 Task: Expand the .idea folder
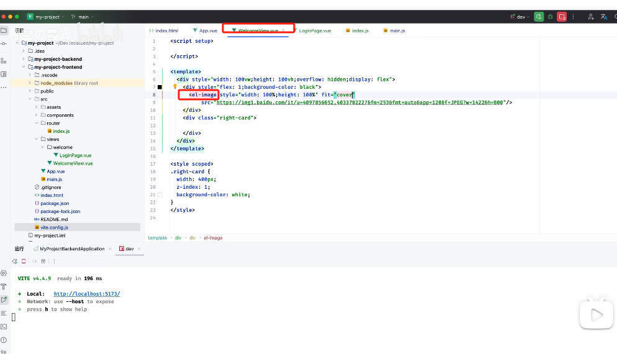tap(24, 51)
